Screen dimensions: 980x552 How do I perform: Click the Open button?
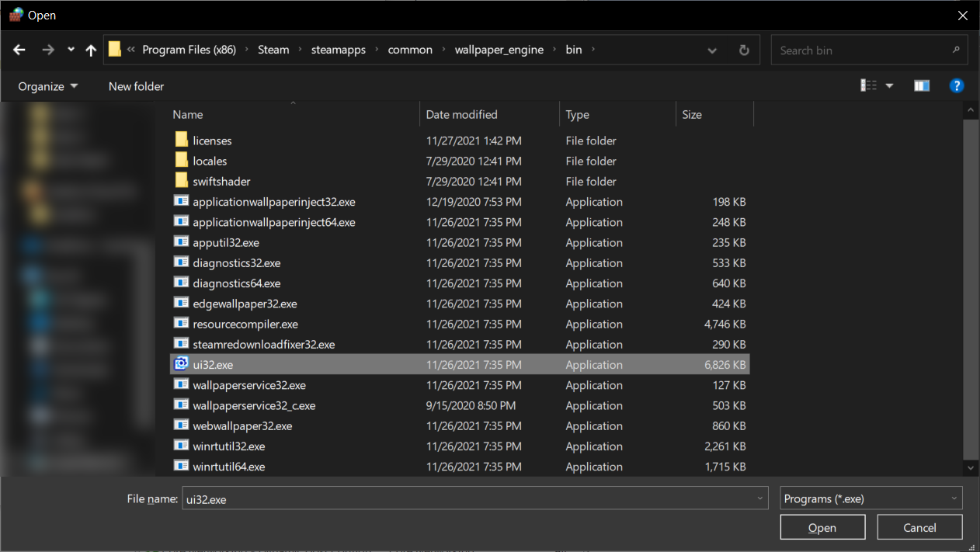[822, 527]
